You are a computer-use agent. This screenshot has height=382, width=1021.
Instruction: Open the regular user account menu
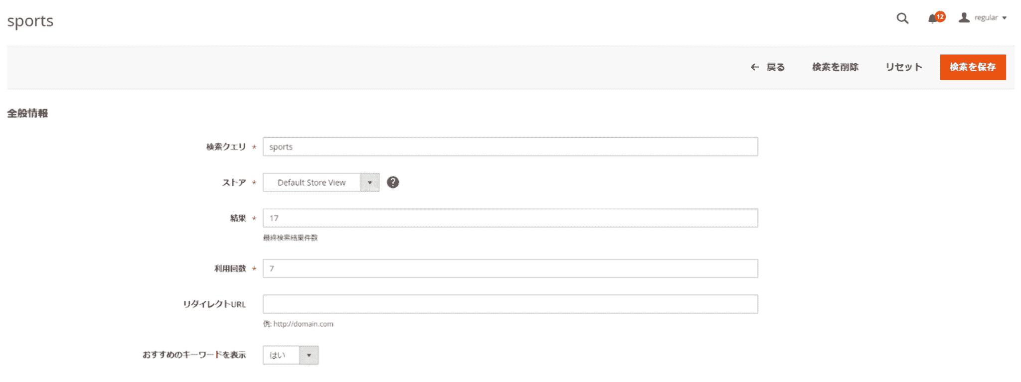pyautogui.click(x=983, y=18)
